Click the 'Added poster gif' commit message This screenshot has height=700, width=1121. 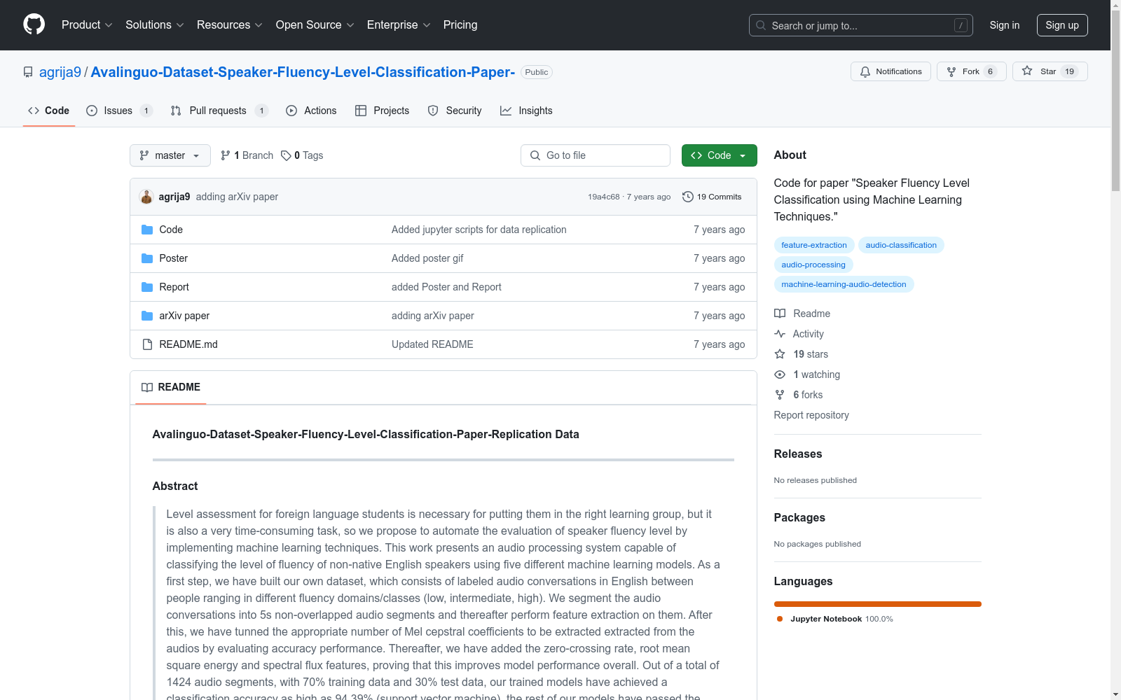click(427, 258)
